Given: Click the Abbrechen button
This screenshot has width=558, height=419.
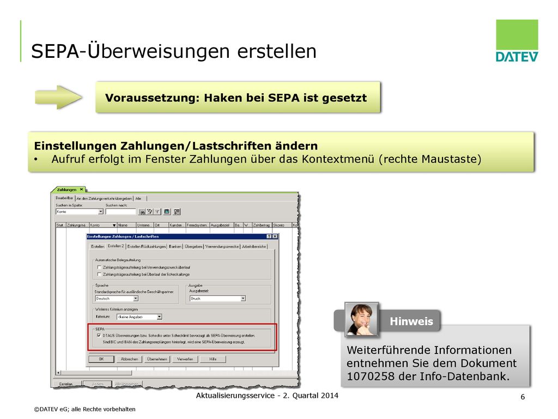Looking at the screenshot, I should click(129, 359).
